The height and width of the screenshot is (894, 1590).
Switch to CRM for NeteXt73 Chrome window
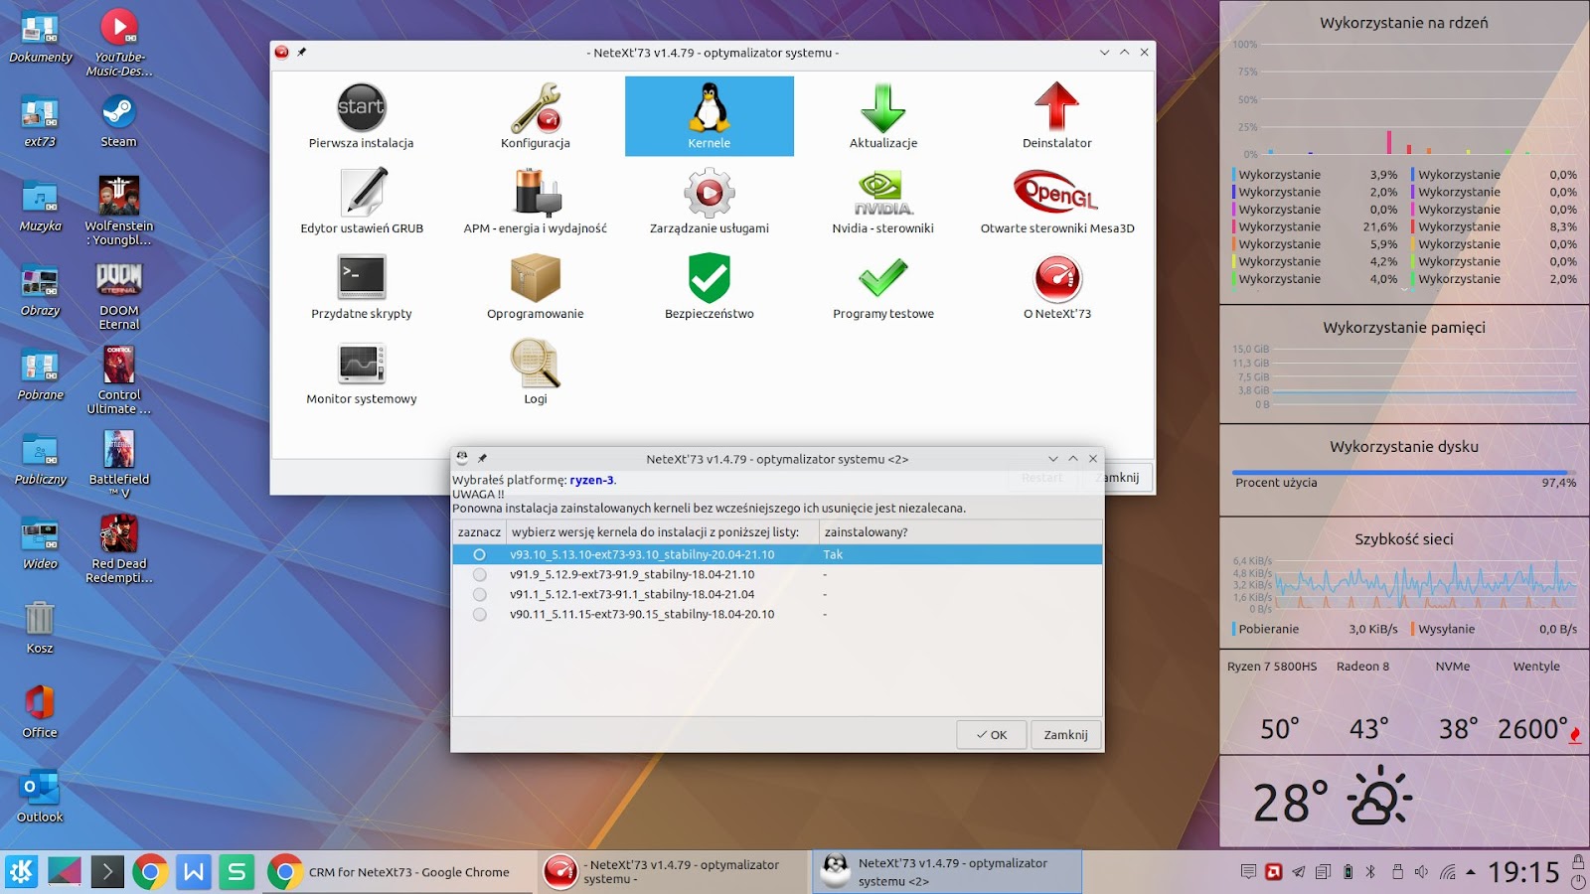point(397,872)
